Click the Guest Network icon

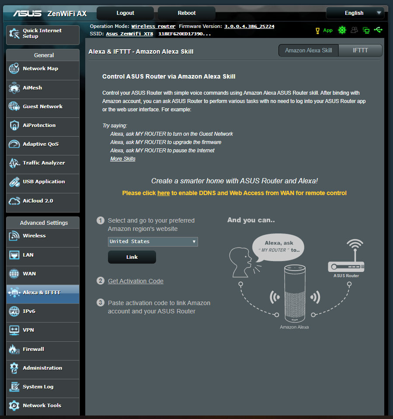tap(14, 106)
